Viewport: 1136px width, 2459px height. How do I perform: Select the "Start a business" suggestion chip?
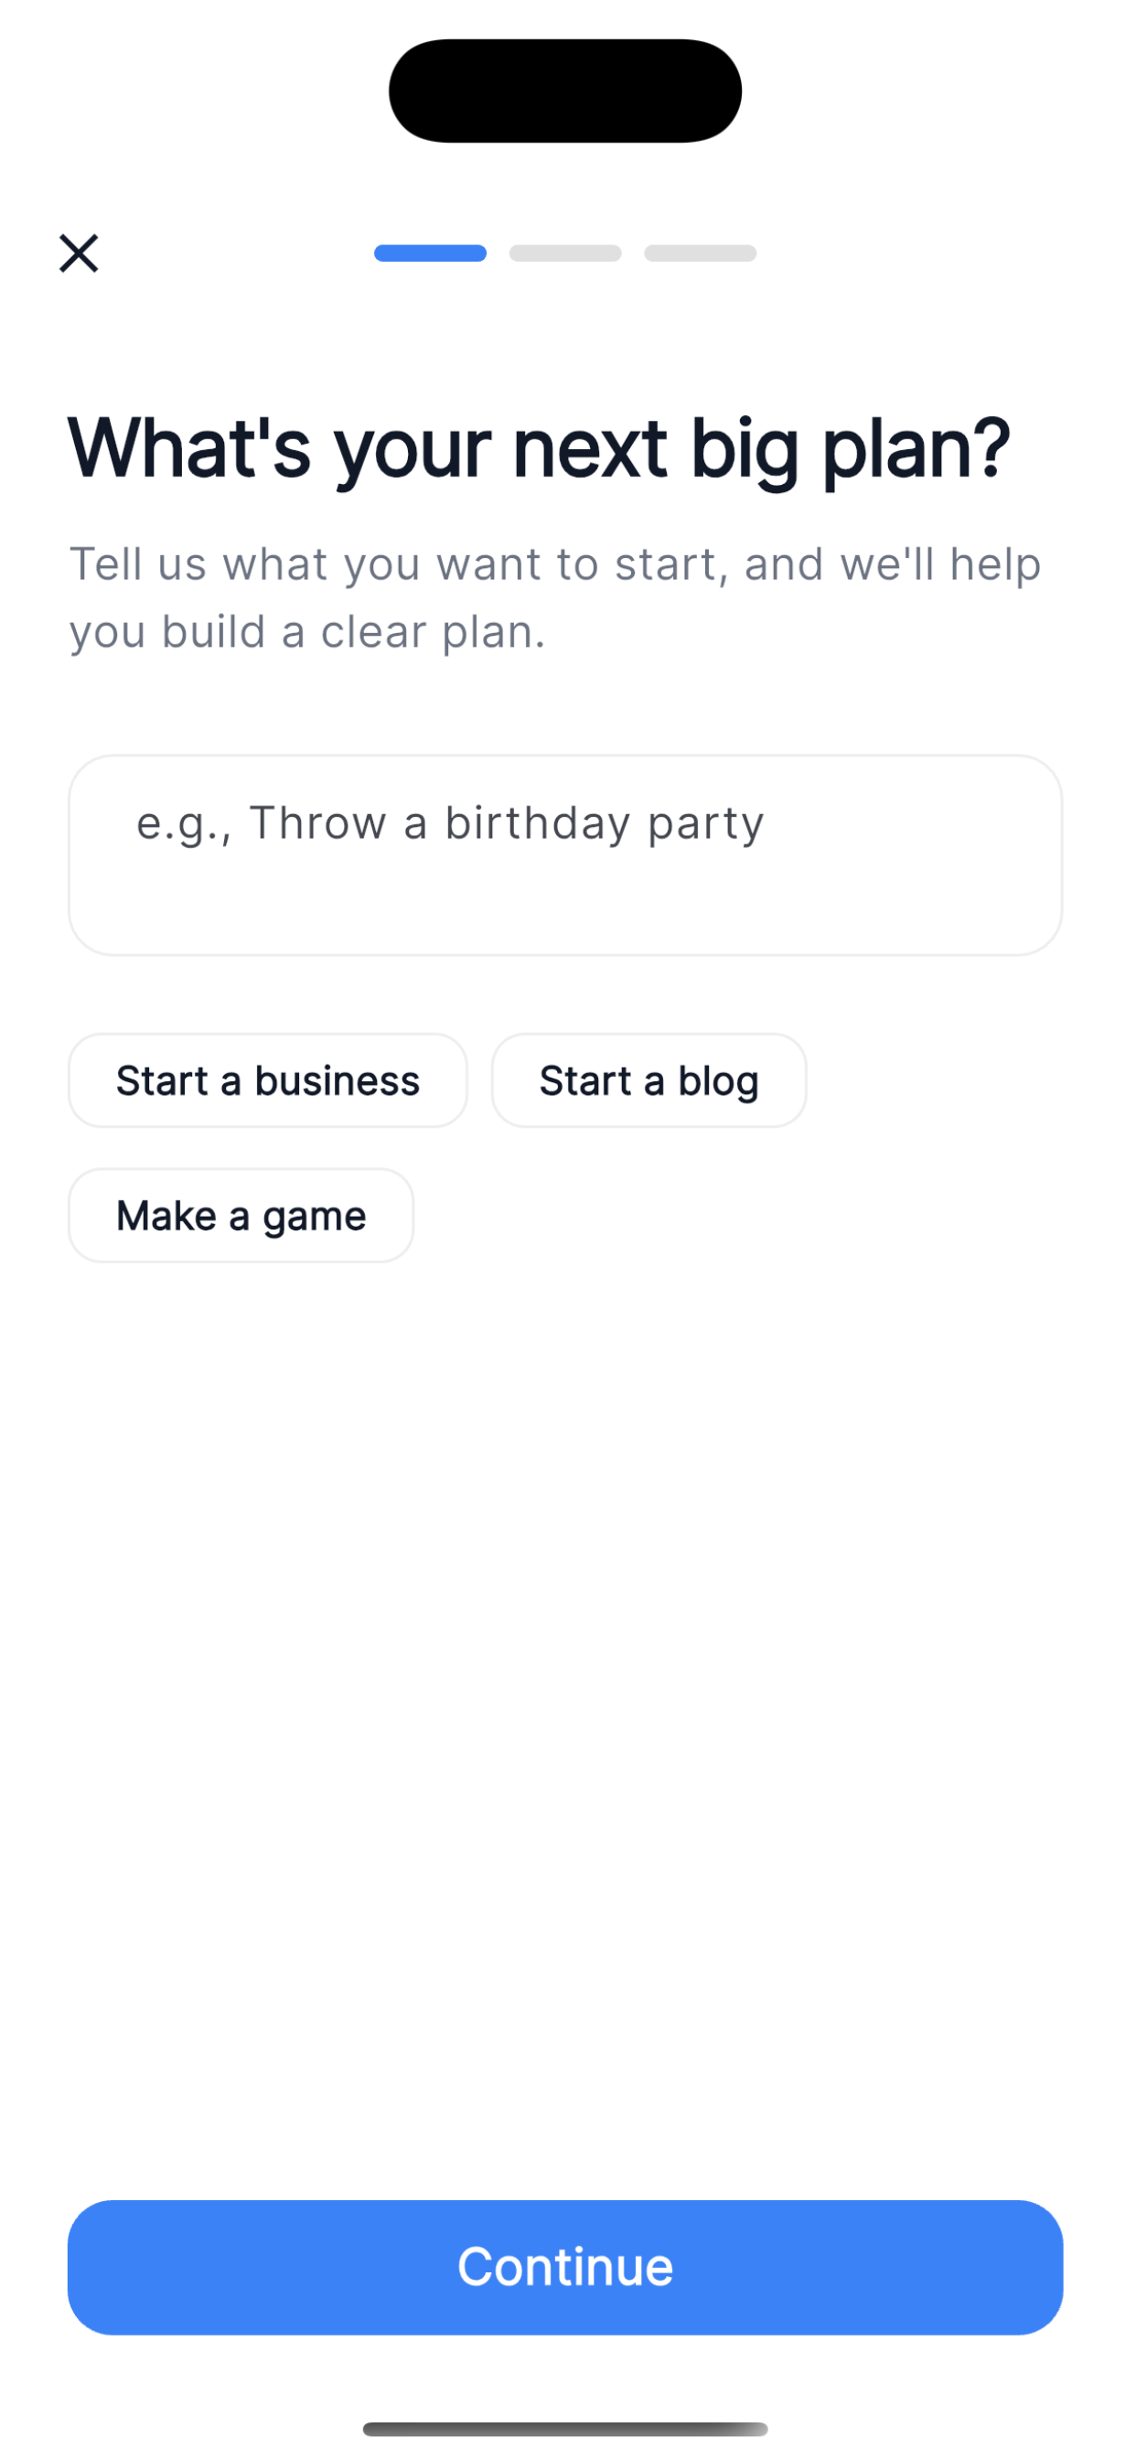pyautogui.click(x=267, y=1080)
